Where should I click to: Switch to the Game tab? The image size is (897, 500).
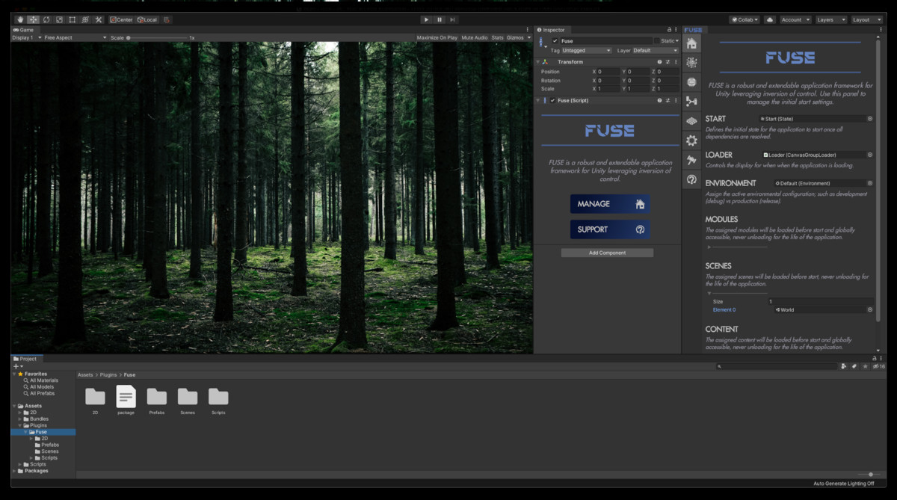tap(24, 30)
